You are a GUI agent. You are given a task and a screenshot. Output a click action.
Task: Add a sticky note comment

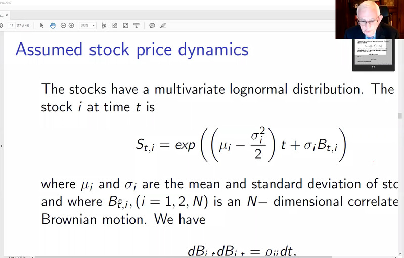click(152, 25)
